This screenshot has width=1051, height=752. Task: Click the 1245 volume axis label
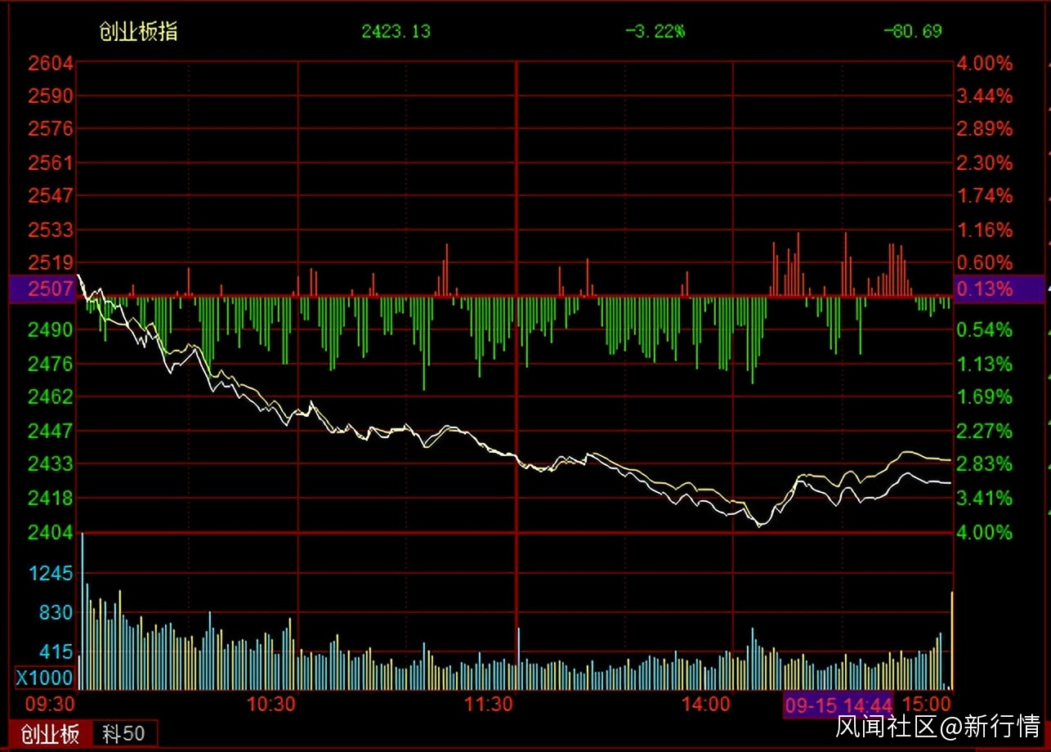(51, 573)
